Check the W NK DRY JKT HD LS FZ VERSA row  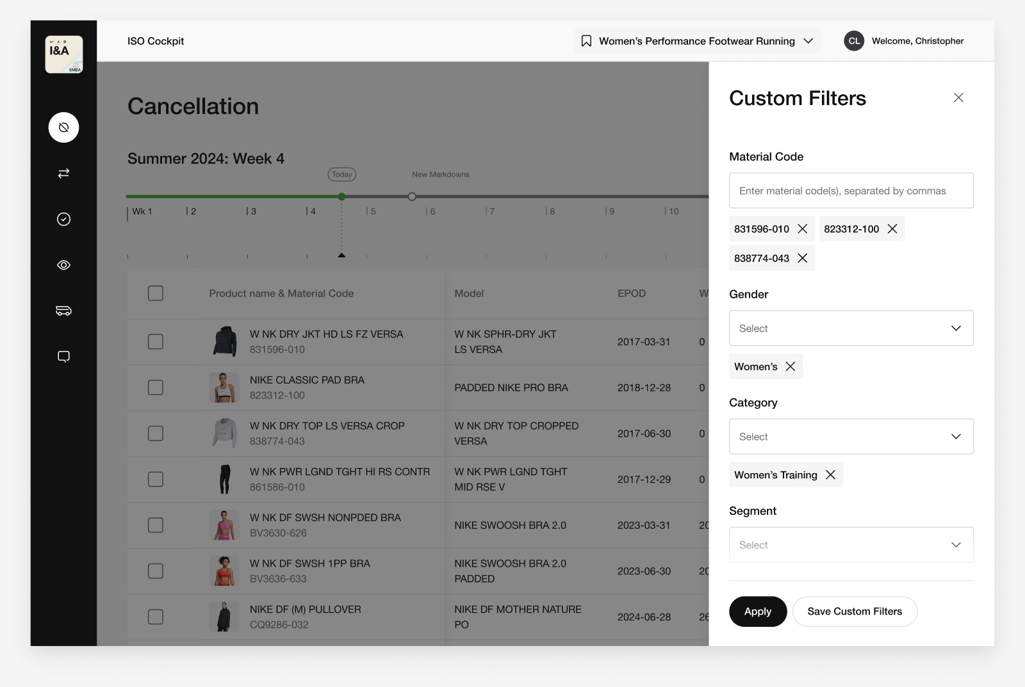click(x=156, y=342)
